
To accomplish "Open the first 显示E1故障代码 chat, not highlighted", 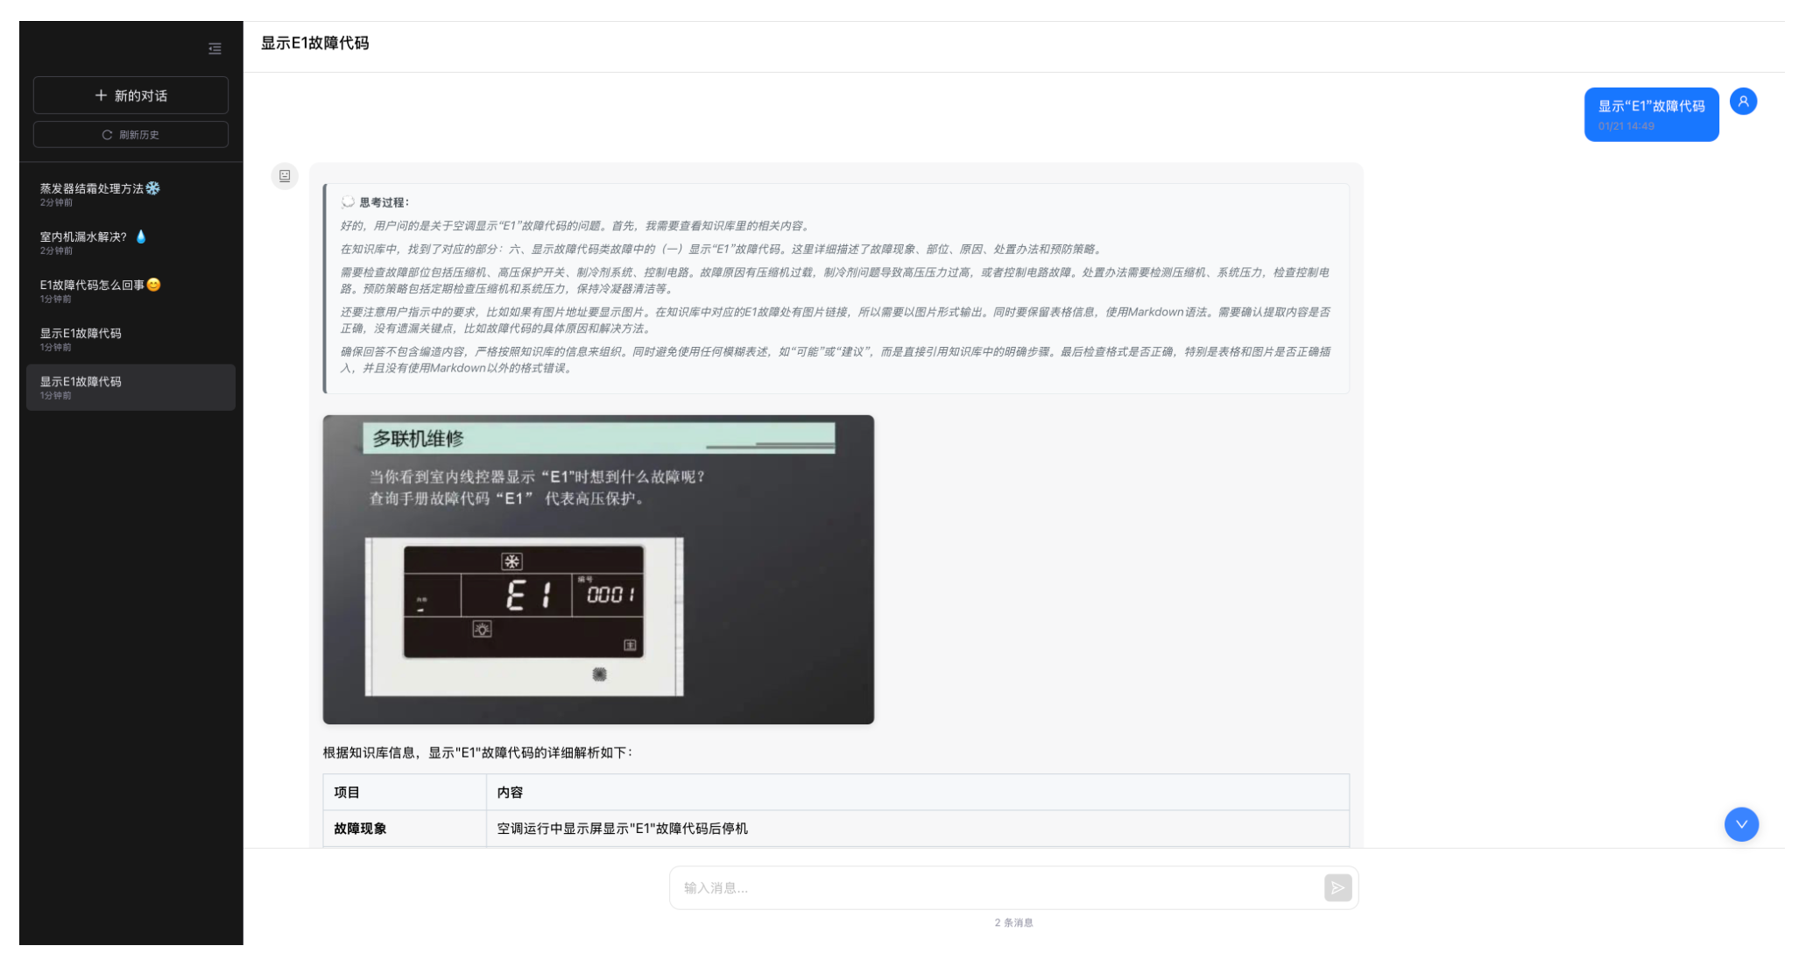I will (x=131, y=339).
